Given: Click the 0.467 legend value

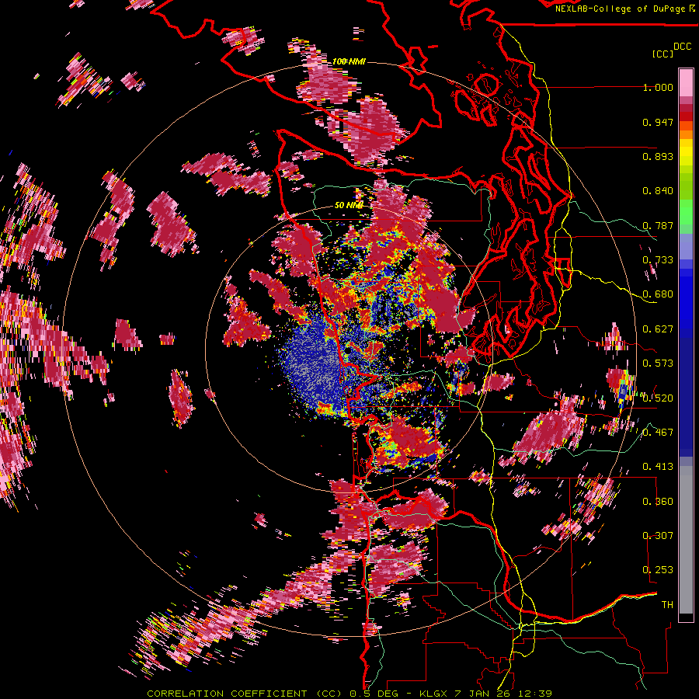Looking at the screenshot, I should (x=658, y=432).
